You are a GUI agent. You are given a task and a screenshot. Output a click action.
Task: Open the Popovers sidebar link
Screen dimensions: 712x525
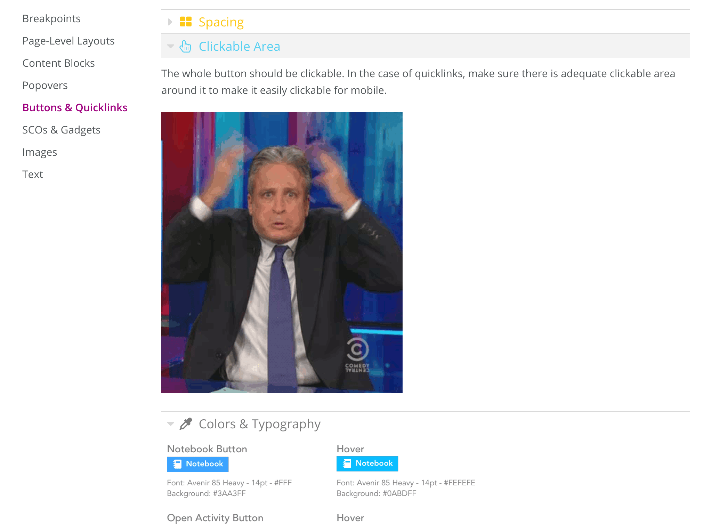click(45, 85)
